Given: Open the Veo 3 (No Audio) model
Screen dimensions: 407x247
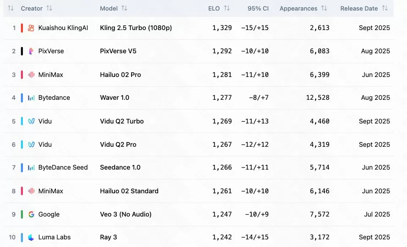Looking at the screenshot, I should (x=126, y=214).
